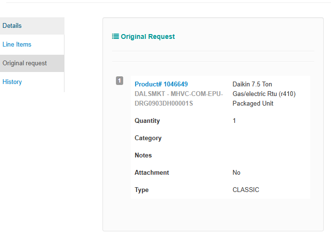Click the quantity value 1
This screenshot has width=331, height=240.
click(234, 121)
